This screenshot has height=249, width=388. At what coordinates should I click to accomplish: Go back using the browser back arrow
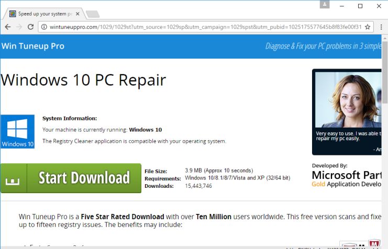pyautogui.click(x=8, y=27)
